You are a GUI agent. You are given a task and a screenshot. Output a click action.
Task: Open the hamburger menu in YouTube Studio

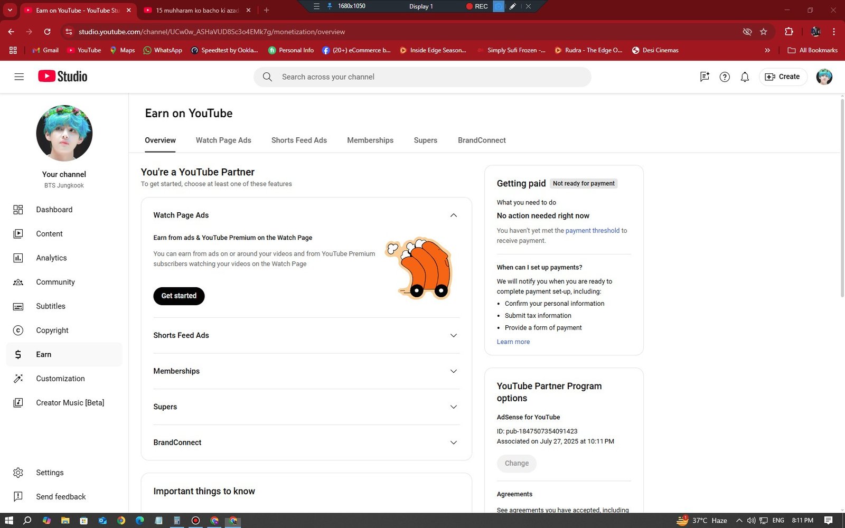[19, 77]
